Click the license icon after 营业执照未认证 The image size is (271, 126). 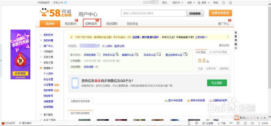(x=185, y=54)
